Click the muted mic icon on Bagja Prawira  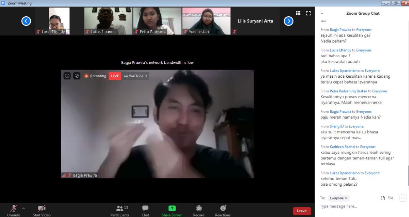pos(70,175)
